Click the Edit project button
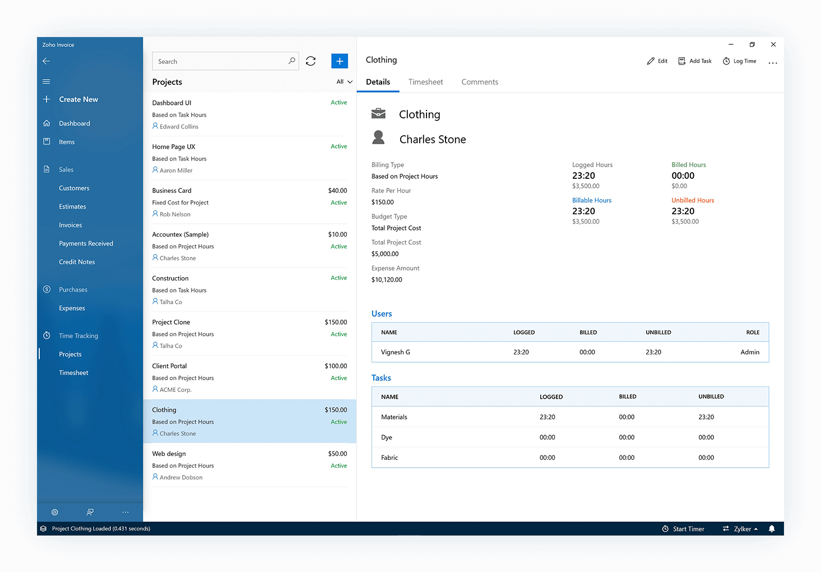This screenshot has height=572, width=821. (x=657, y=61)
